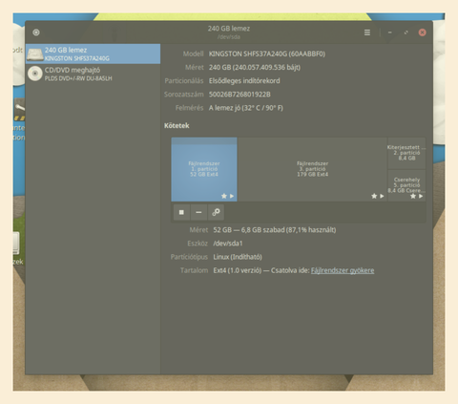Delete the partition with the minus button
Viewport: 458px width, 404px height.
point(198,212)
